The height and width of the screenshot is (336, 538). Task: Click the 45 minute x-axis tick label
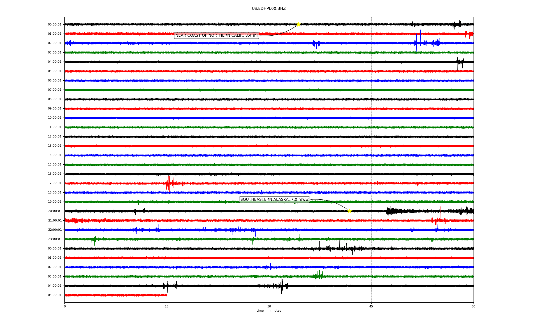click(x=371, y=306)
